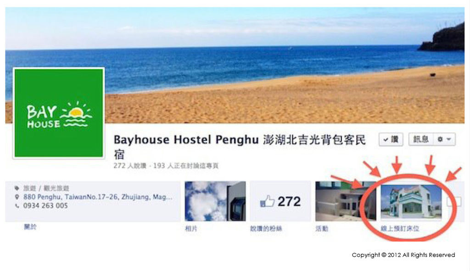Click the white house 線上預訂床位 thumbnail
Viewport: 470px width, 271px height.
click(411, 202)
